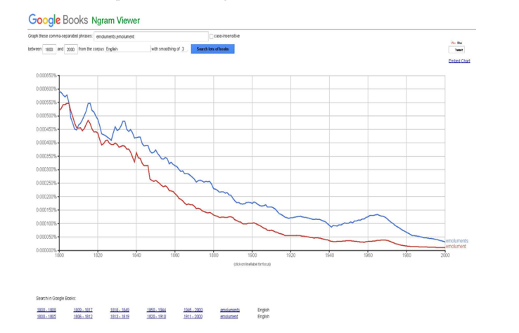The height and width of the screenshot is (333, 519).
Task: Click Search lots of books button
Action: point(212,49)
